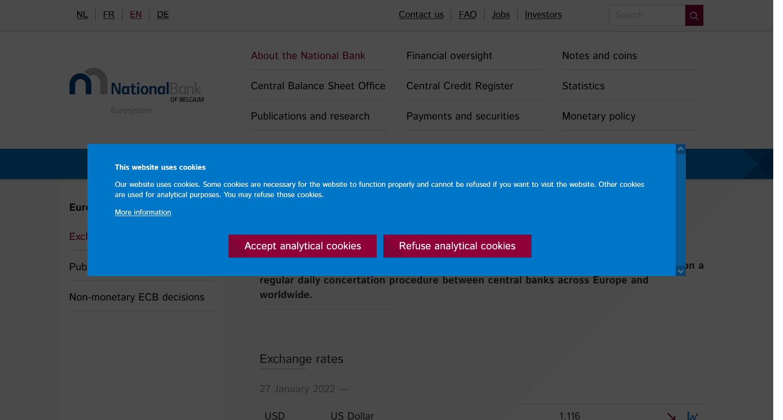Viewport: 783px width, 420px height.
Task: Accept analytical cookies
Action: [302, 246]
